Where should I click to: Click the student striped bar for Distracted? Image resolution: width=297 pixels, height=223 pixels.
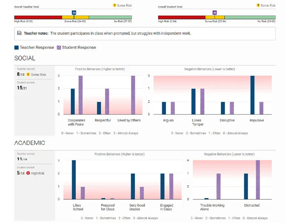258,180
